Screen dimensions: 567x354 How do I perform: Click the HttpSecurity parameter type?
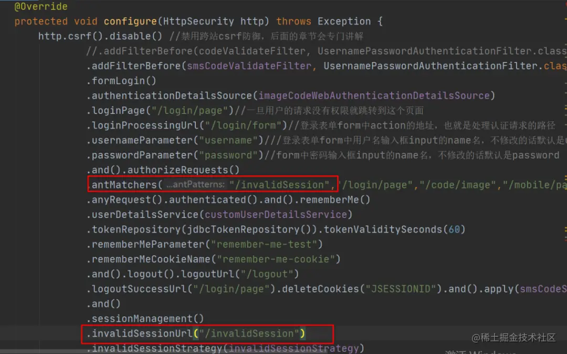[x=198, y=21]
